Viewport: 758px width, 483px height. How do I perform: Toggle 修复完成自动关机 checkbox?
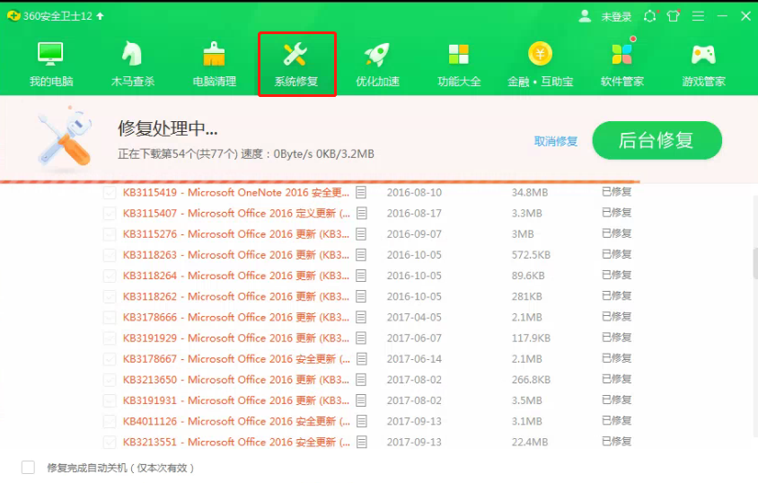pyautogui.click(x=28, y=467)
